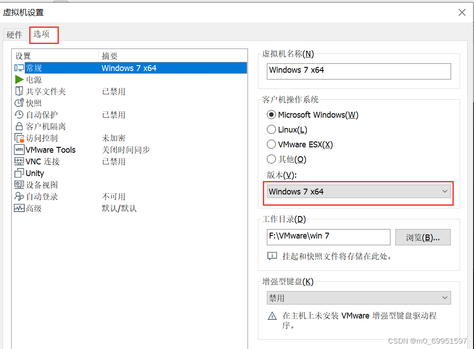Select the 设备视图 settings row

pos(130,185)
